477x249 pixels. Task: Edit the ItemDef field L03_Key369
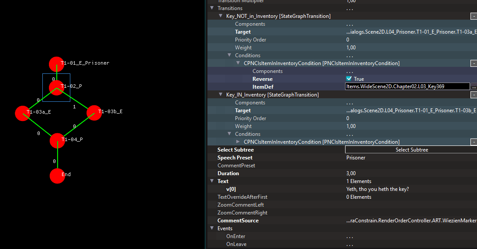point(408,86)
